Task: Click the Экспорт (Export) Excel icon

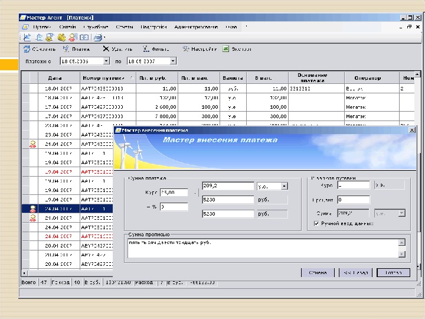Action: pos(226,49)
